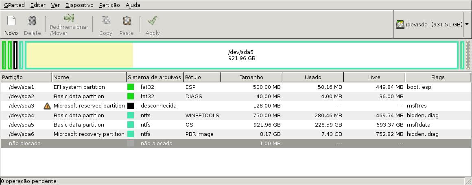Sort by the Tamanho column header
Viewport: 472px width, 185px height.
tap(251, 77)
